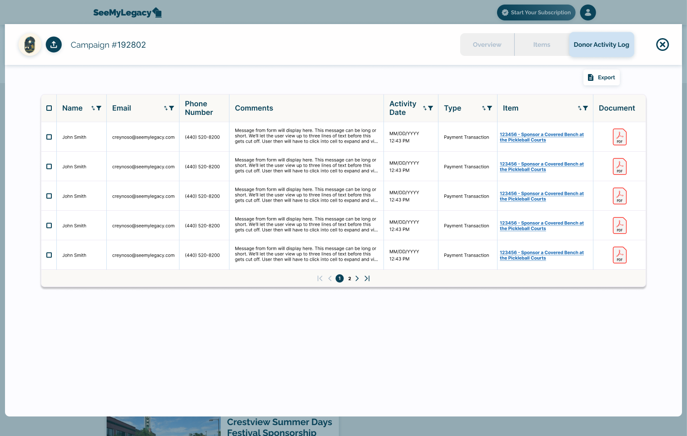Click the campaign logo avatar
The height and width of the screenshot is (436, 687).
(x=30, y=45)
